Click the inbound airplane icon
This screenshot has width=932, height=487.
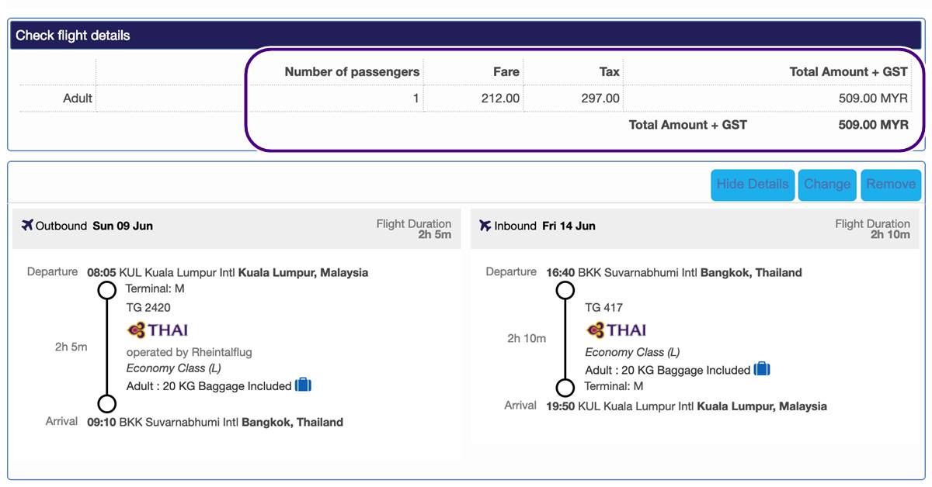pos(486,226)
